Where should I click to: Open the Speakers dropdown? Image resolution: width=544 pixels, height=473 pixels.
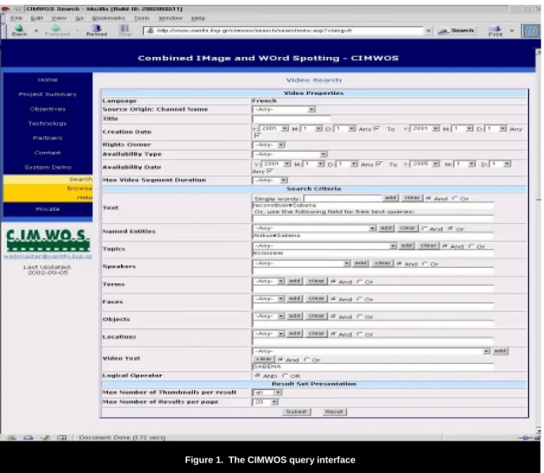[x=302, y=263]
